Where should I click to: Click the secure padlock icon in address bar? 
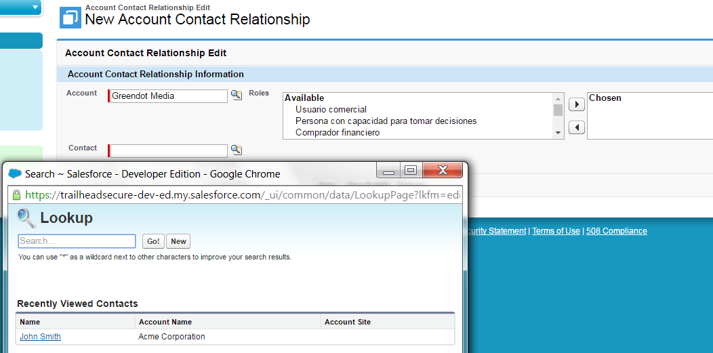click(x=17, y=195)
